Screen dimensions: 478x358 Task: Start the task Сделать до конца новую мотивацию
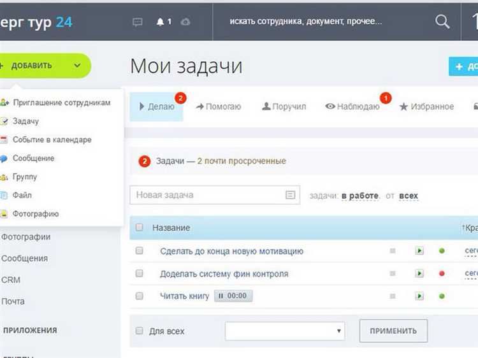(x=419, y=251)
